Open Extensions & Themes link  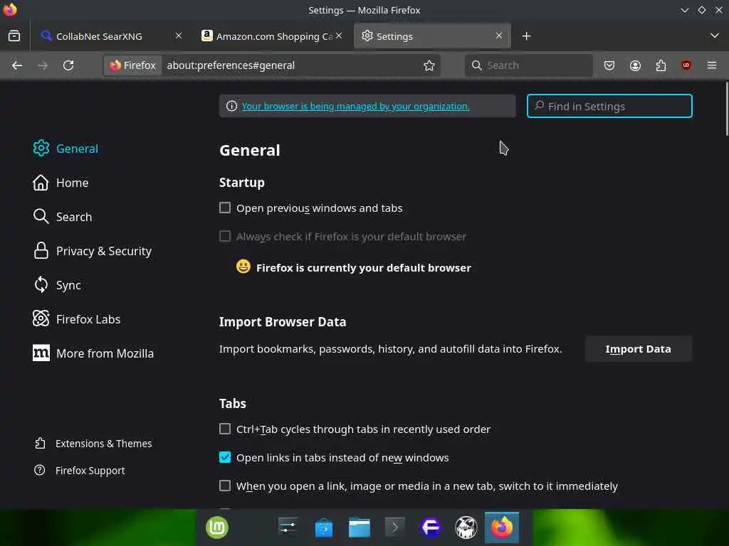coord(93,444)
